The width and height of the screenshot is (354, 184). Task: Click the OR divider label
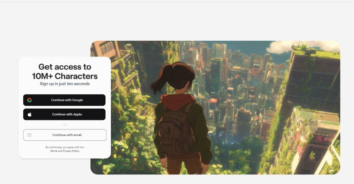pos(65,125)
